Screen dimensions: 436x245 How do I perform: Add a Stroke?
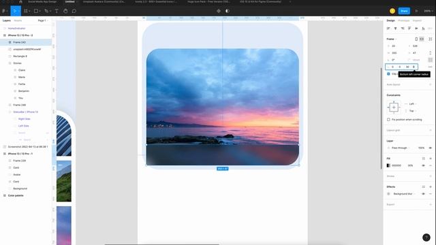tap(431, 176)
